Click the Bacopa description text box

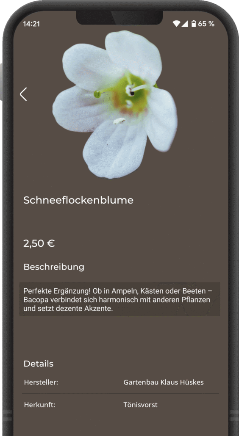click(119, 299)
